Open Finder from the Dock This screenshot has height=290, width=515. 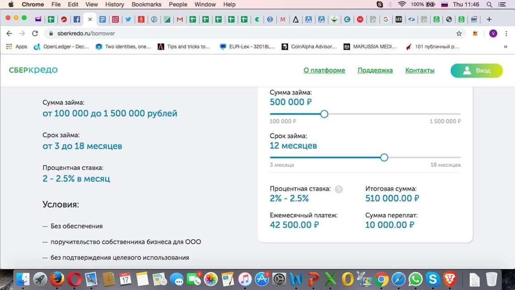23,280
